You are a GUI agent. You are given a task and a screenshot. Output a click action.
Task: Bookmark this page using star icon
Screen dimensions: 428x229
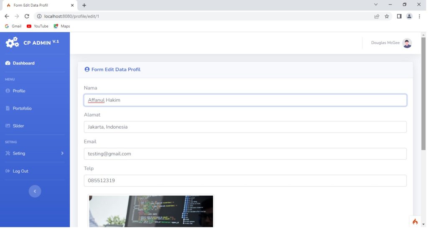click(387, 16)
